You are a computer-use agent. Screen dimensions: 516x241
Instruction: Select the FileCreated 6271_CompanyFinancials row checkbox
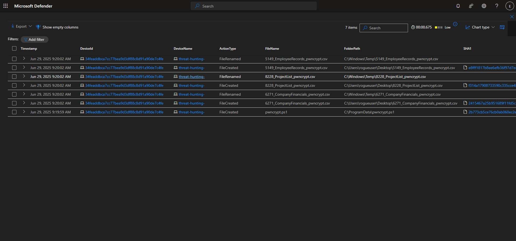tap(14, 103)
